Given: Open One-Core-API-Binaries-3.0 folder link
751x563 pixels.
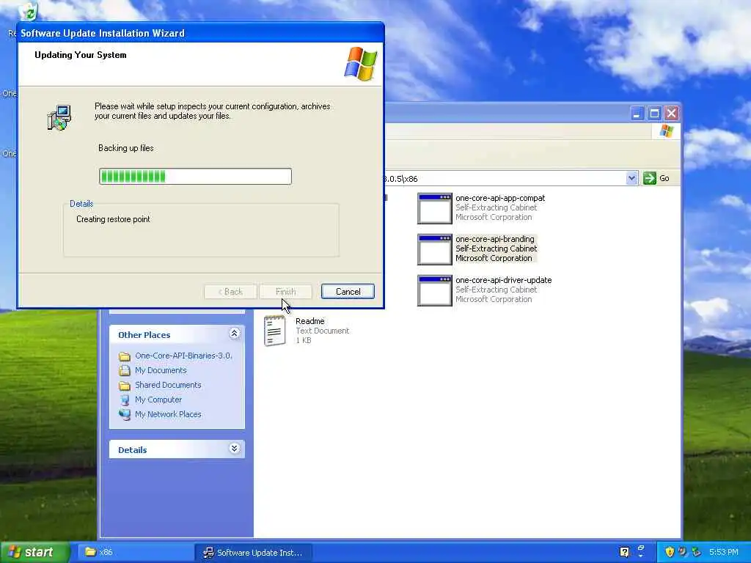Looking at the screenshot, I should (183, 356).
